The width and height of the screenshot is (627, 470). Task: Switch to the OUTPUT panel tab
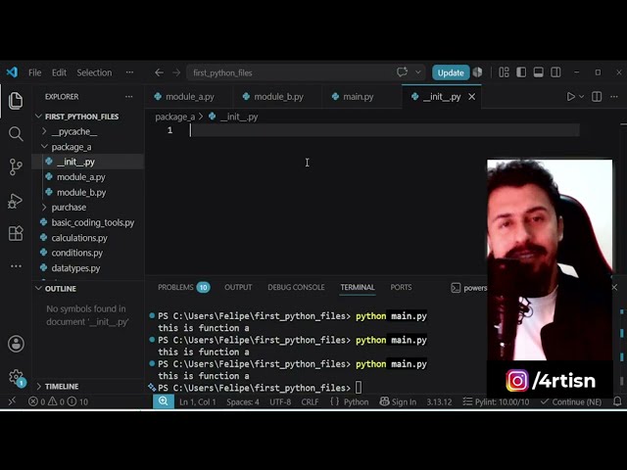click(238, 287)
